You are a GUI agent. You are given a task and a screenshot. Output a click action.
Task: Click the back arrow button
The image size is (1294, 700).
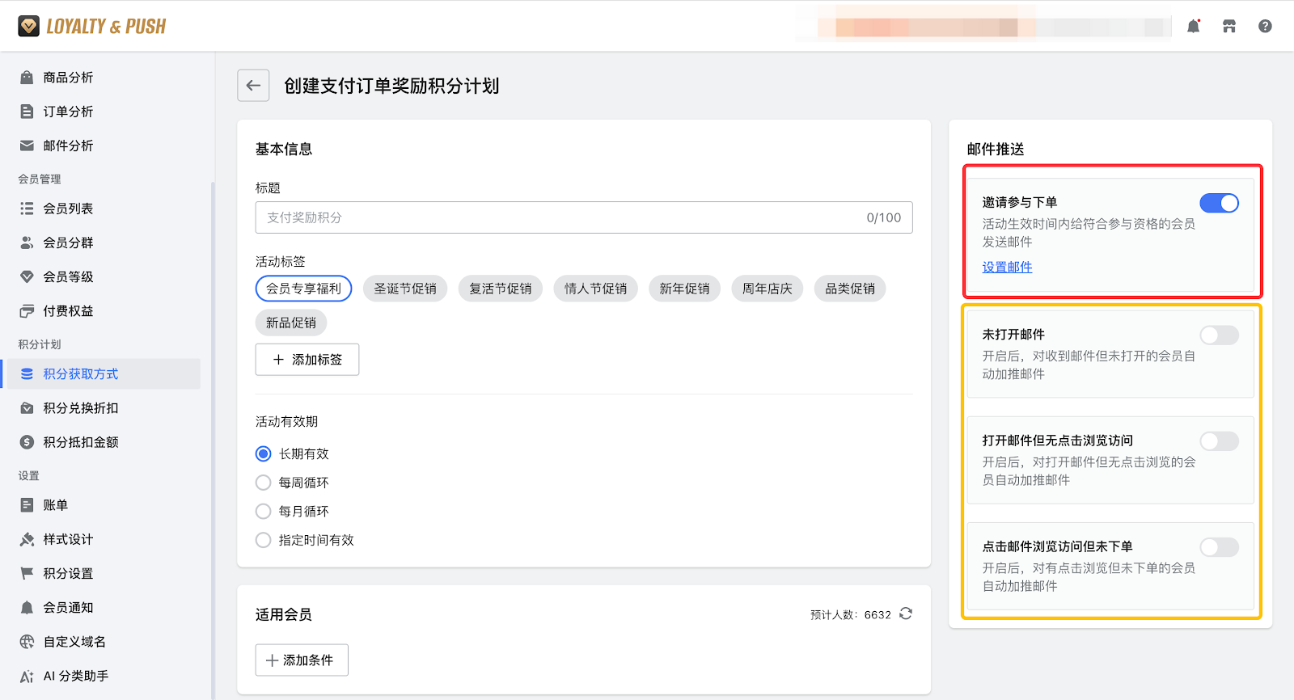click(253, 86)
